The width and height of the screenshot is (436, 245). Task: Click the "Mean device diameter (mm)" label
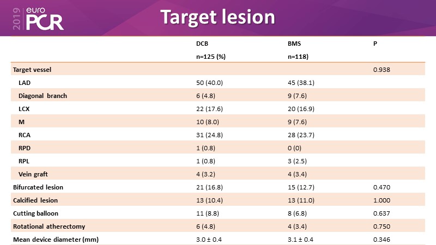(x=53, y=239)
